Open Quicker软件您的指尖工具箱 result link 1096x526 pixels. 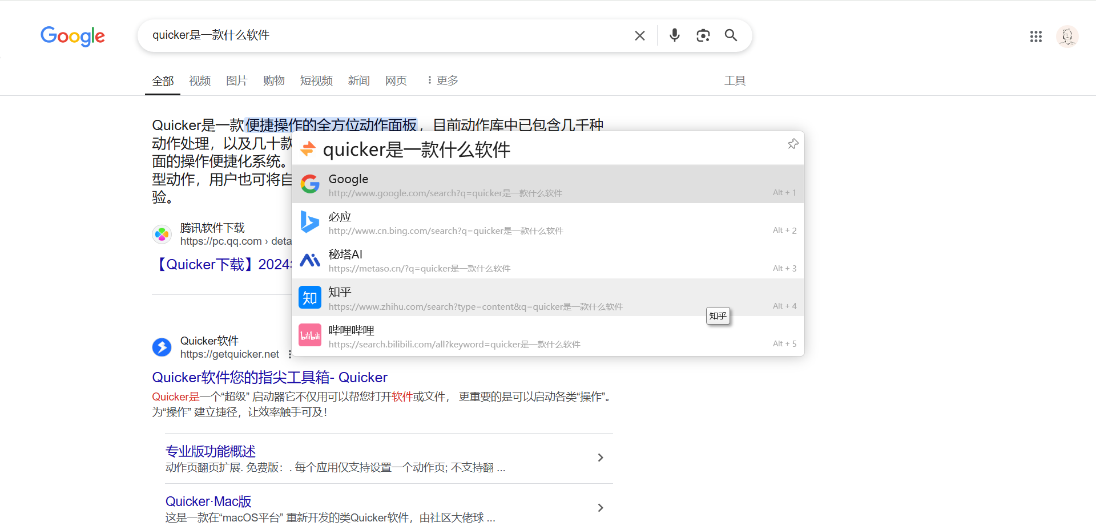coord(269,378)
